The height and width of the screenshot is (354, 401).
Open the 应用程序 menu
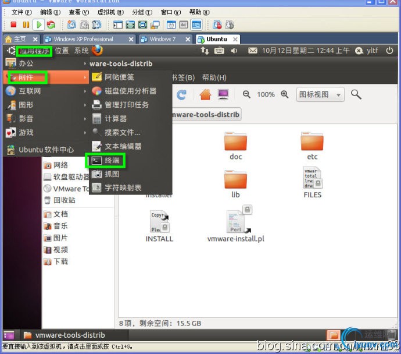click(x=34, y=51)
